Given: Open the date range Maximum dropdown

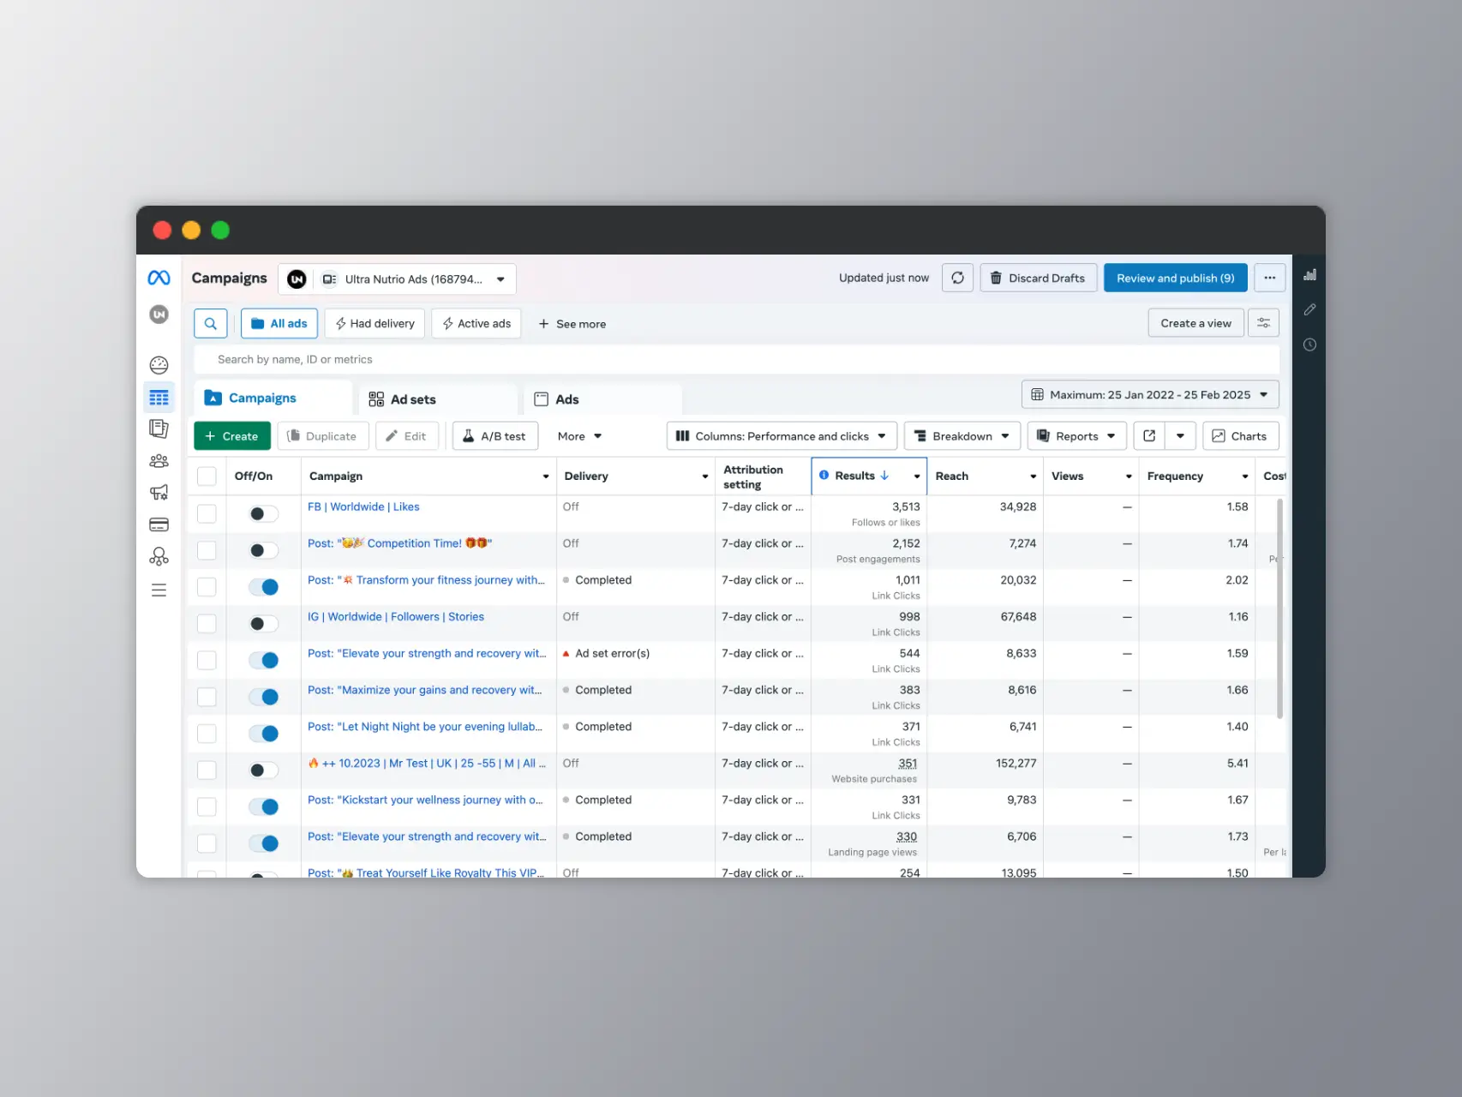Looking at the screenshot, I should pos(1150,395).
